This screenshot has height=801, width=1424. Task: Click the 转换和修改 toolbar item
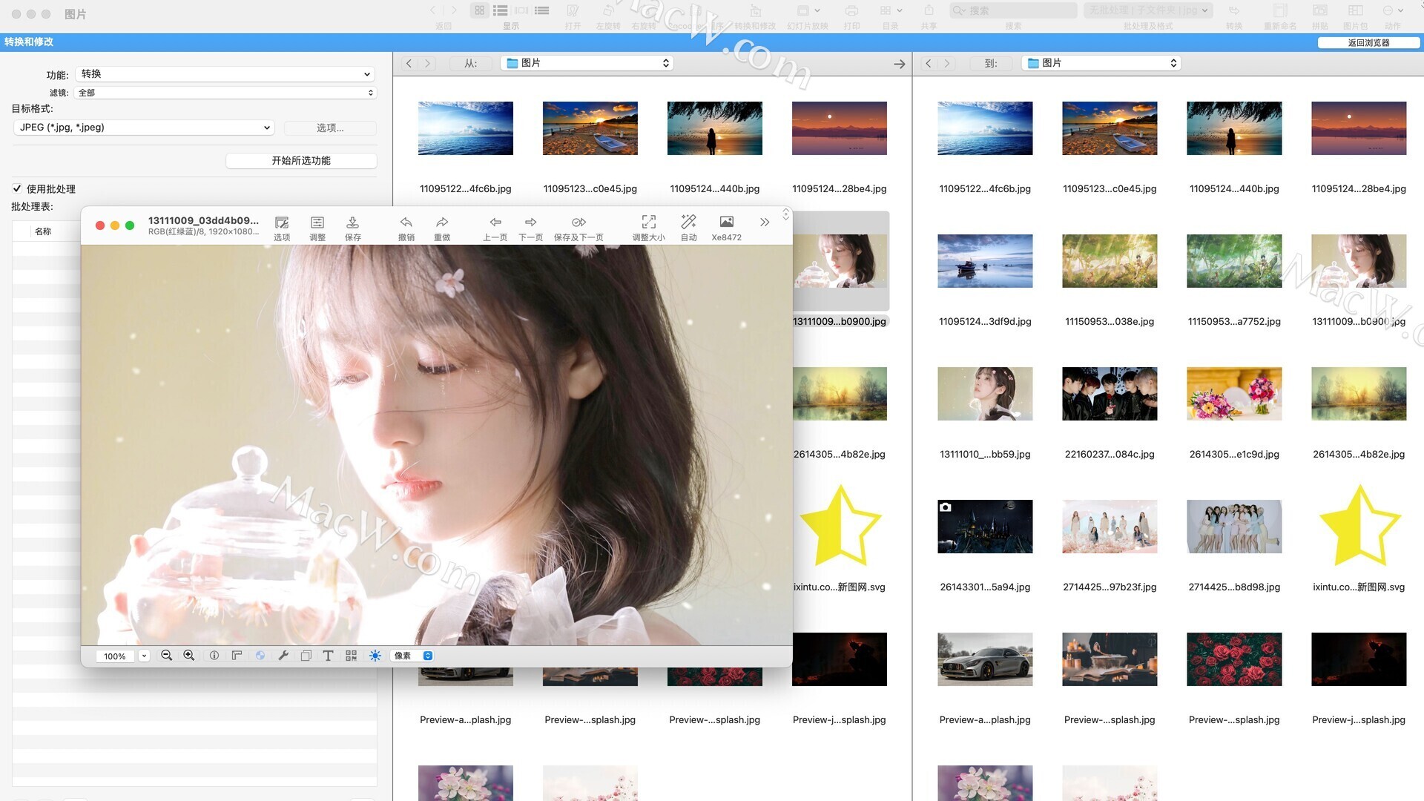coord(755,16)
